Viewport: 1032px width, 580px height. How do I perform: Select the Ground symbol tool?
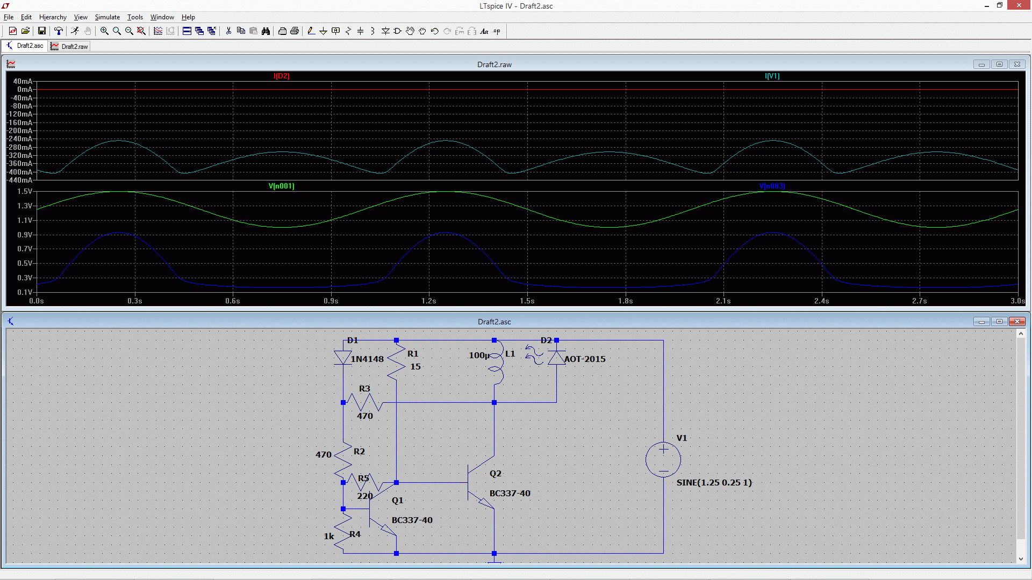(323, 31)
